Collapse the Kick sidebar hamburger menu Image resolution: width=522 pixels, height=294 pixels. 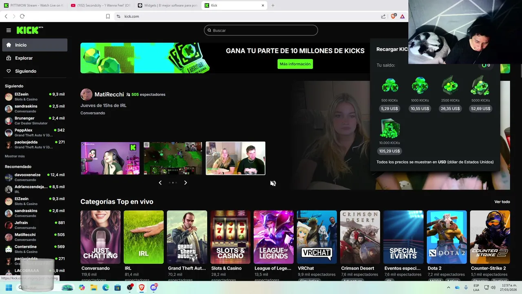9,30
